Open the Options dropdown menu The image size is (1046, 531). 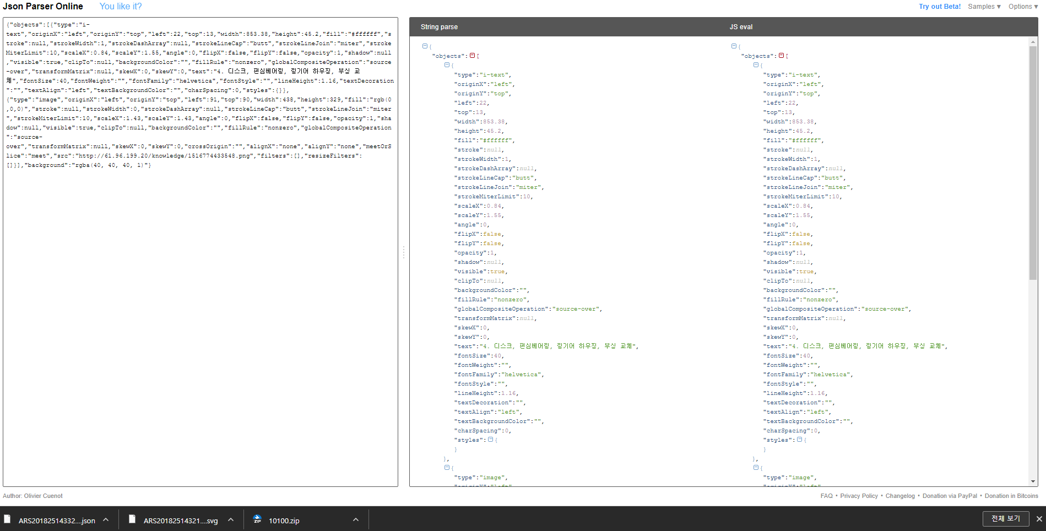[1023, 7]
